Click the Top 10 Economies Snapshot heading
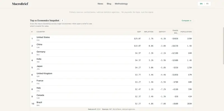The image size is (224, 111). tap(45, 20)
